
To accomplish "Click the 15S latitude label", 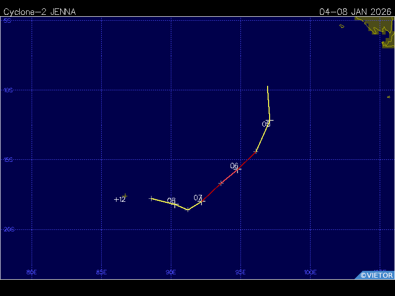I will click(8, 160).
